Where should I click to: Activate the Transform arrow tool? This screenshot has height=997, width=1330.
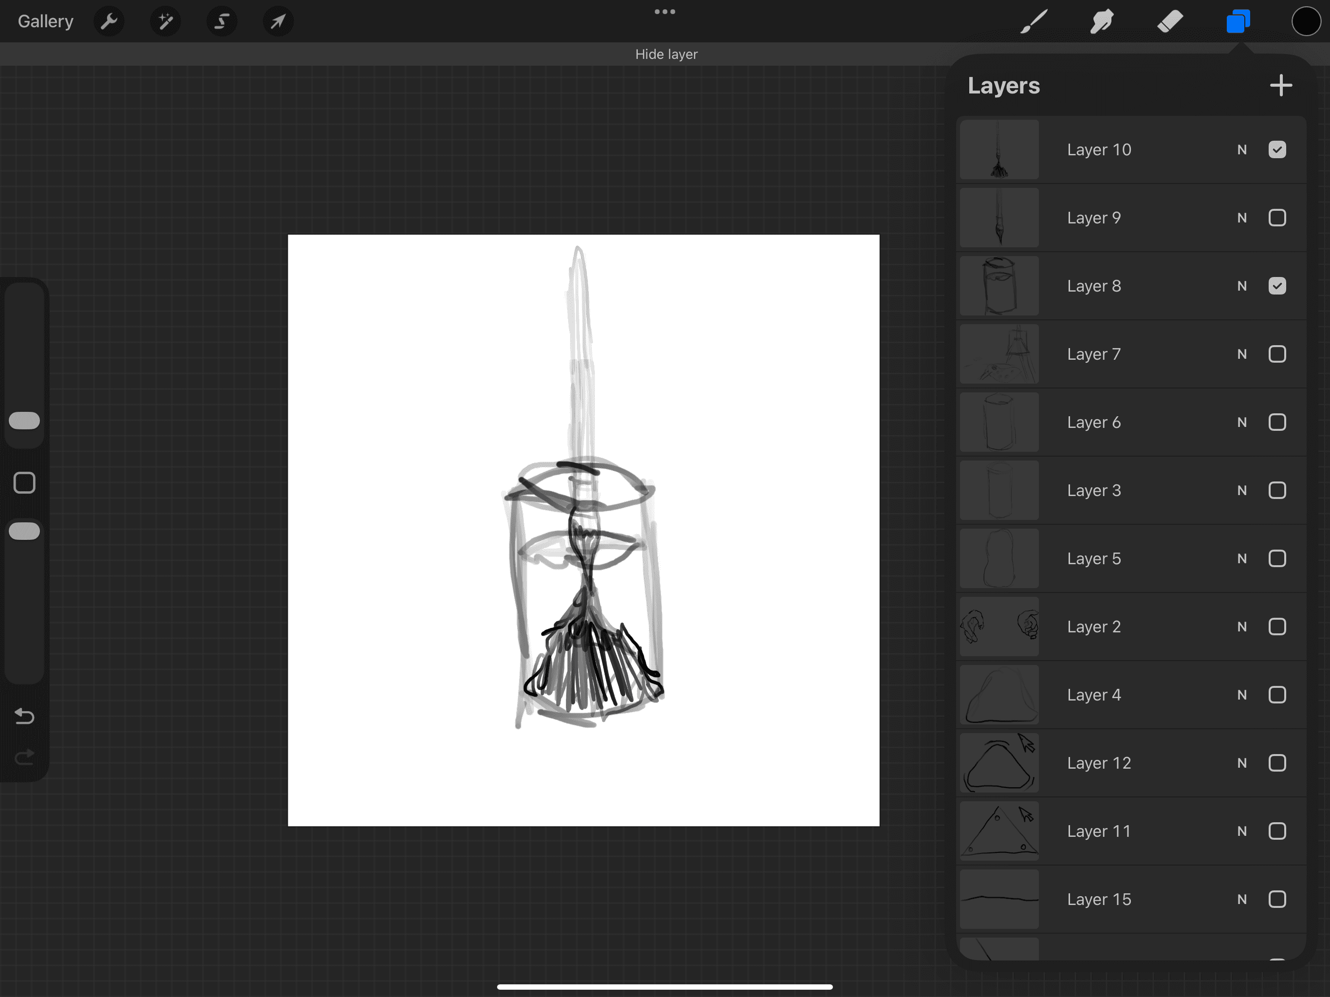pos(278,21)
